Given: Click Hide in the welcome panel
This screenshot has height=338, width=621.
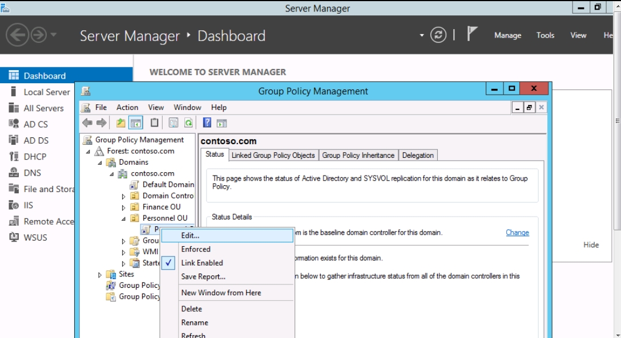Looking at the screenshot, I should 591,245.
